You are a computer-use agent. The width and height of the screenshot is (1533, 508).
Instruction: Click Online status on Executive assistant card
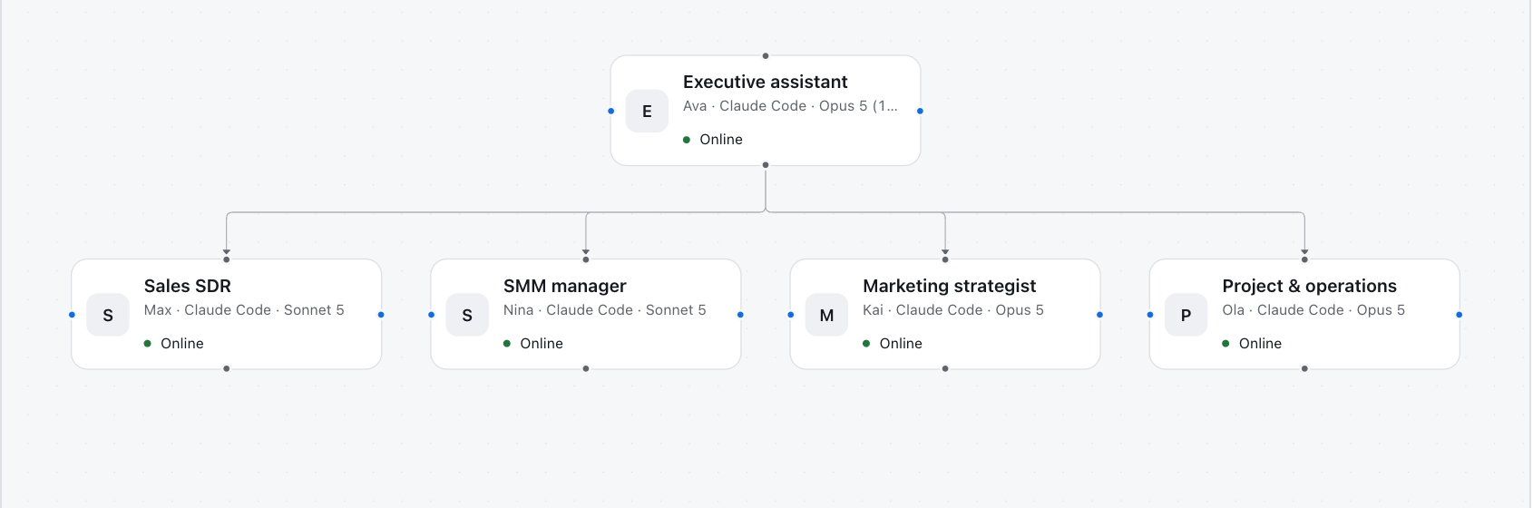[713, 140]
